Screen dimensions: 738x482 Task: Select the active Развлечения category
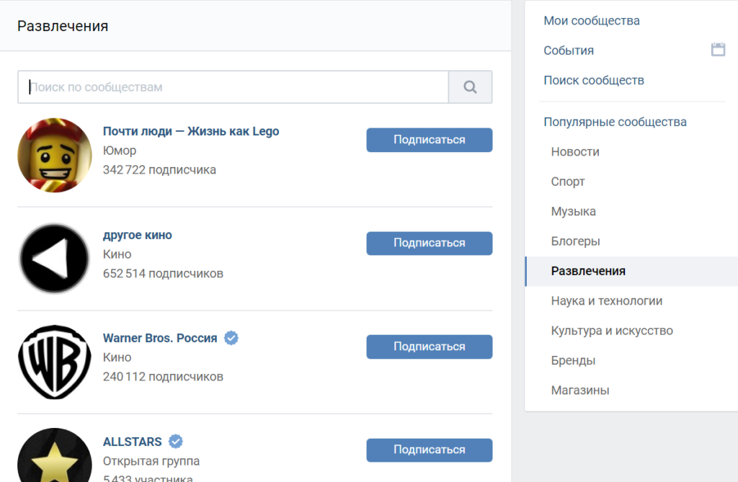pos(631,271)
